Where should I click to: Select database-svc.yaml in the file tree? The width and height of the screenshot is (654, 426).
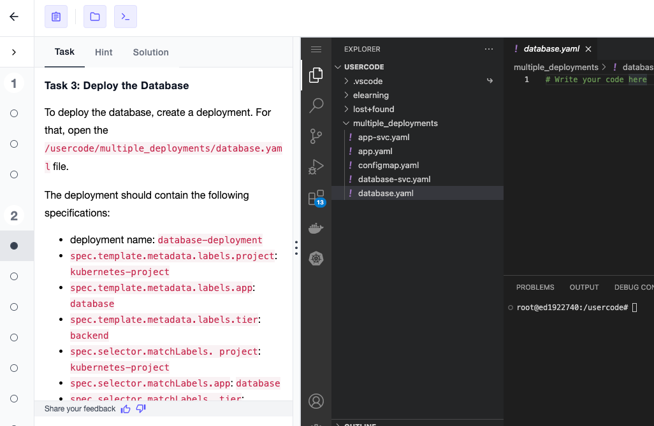[x=395, y=179]
